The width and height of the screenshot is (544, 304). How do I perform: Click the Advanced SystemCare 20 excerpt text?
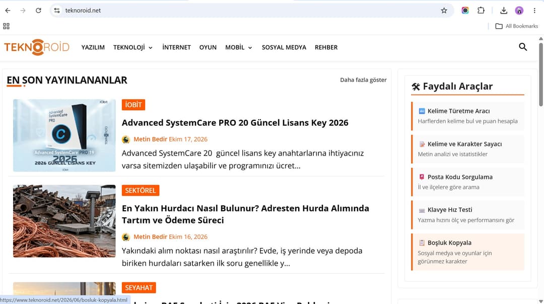pos(243,160)
